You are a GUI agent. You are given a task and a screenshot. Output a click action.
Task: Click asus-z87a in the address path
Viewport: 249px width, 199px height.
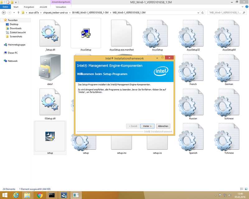tap(34, 12)
